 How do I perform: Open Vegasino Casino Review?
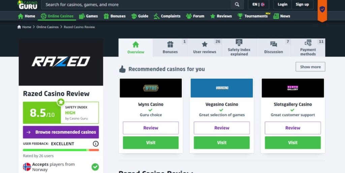[x=222, y=128]
